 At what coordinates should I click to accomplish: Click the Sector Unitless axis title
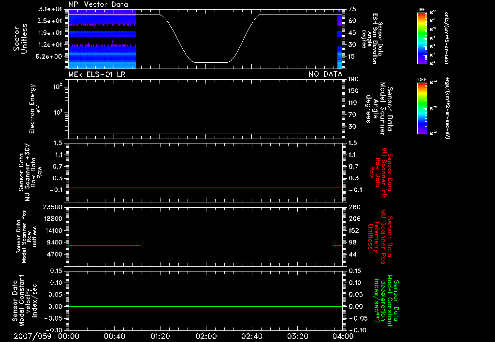tap(20, 39)
